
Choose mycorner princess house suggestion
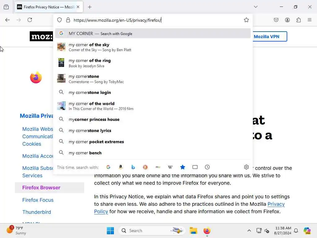[153, 119]
